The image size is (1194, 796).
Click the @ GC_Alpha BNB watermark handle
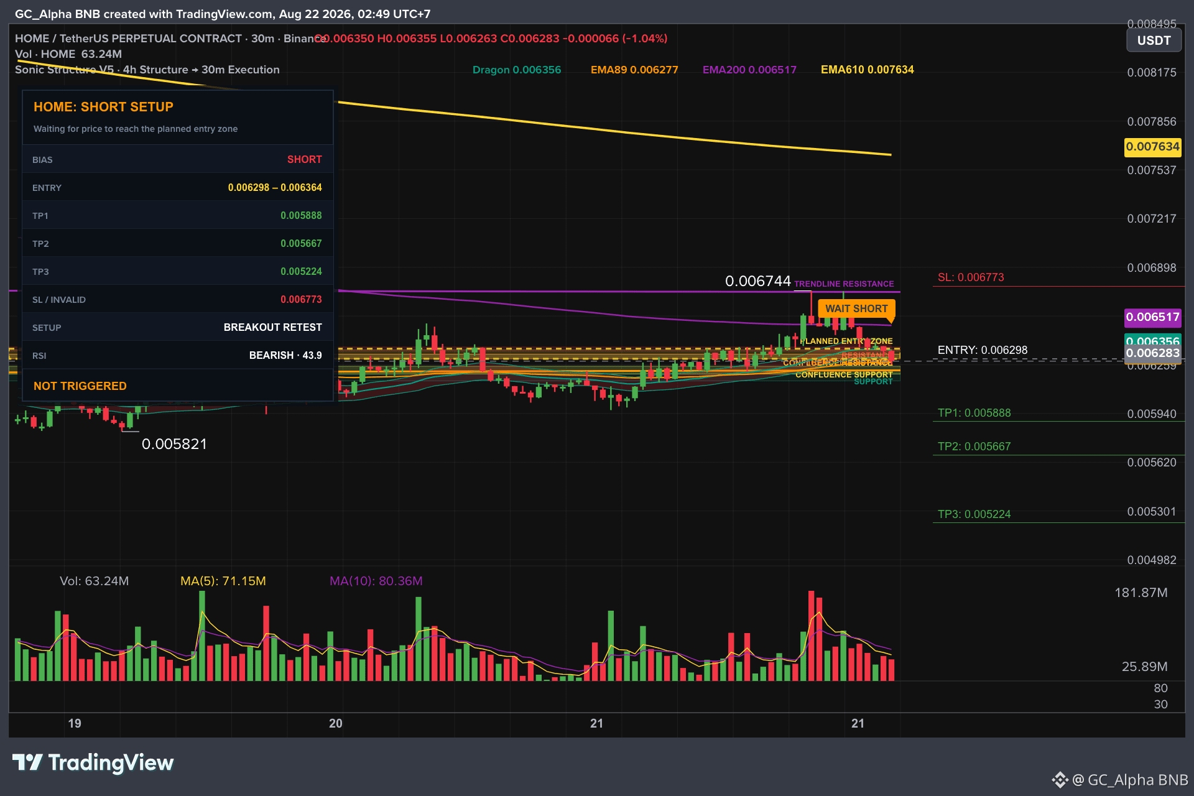coord(1131,780)
